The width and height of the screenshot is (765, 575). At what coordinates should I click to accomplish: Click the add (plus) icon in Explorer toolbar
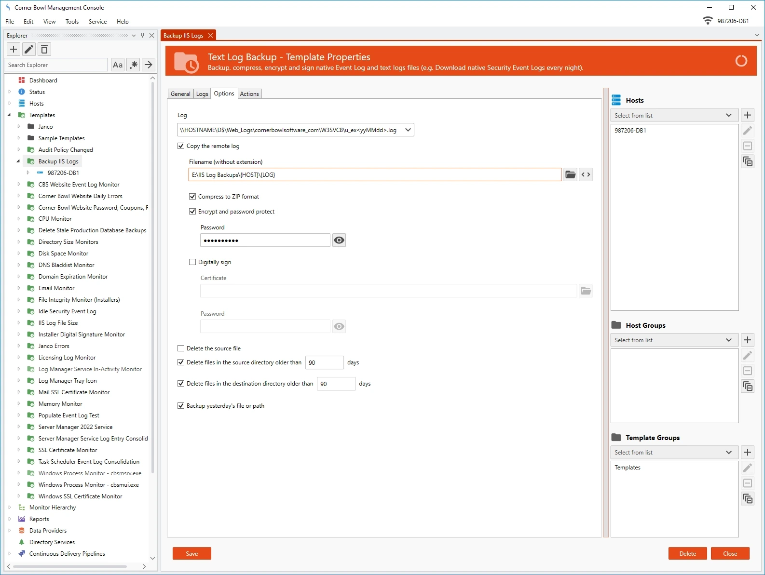(14, 49)
